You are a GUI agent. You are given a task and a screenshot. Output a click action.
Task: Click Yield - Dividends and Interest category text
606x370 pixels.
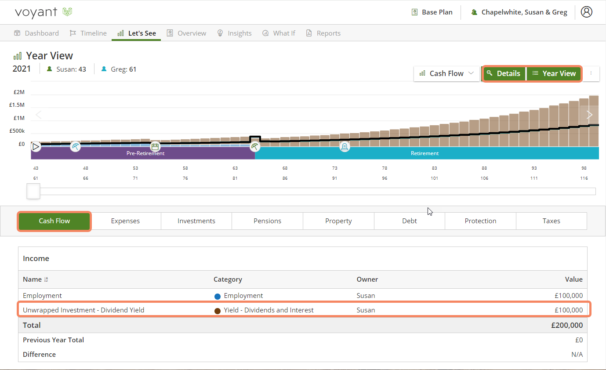pos(269,310)
